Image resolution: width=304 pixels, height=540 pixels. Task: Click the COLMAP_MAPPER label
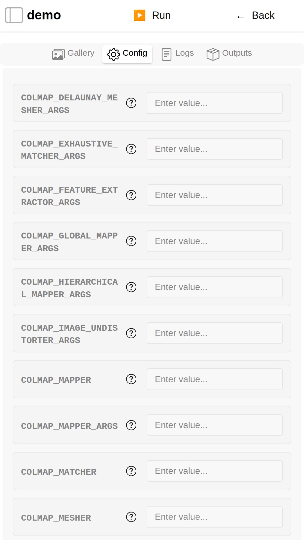pyautogui.click(x=56, y=380)
